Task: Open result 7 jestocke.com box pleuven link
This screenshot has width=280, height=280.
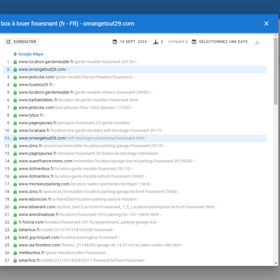Action: pyautogui.click(x=75, y=108)
